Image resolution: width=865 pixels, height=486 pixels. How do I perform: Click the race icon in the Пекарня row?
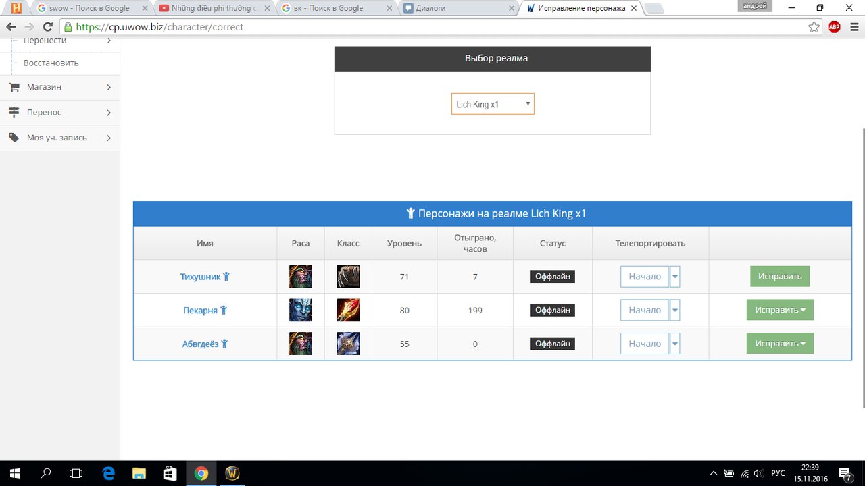pyautogui.click(x=301, y=310)
